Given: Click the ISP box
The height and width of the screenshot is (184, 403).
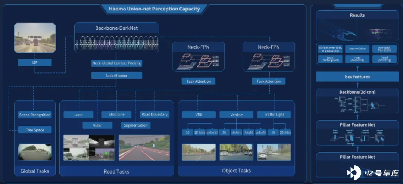Looking at the screenshot, I should [35, 62].
